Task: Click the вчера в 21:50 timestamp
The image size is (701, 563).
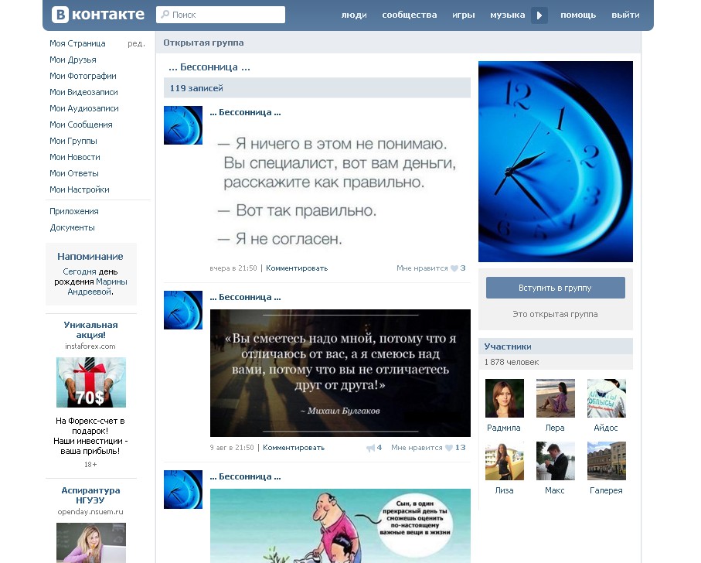Action: pos(233,268)
